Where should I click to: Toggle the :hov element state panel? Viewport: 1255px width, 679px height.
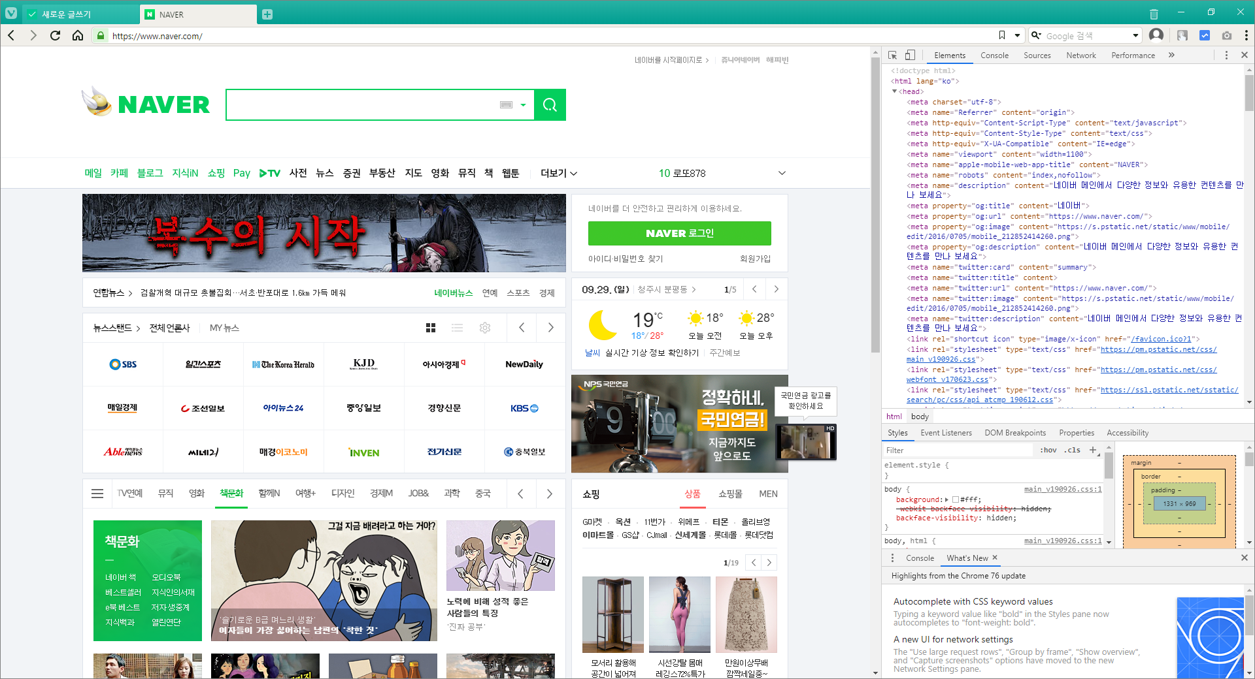coord(1048,450)
